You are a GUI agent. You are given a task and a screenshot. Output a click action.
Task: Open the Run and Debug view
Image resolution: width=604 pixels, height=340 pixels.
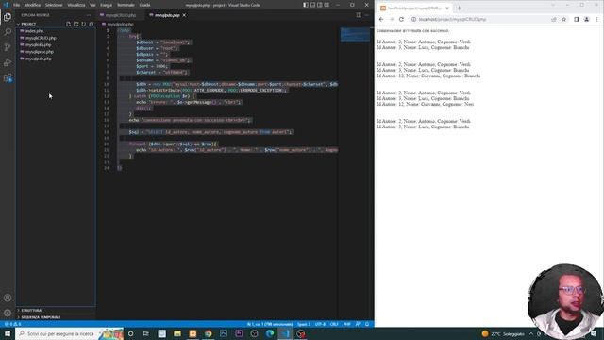point(8,62)
